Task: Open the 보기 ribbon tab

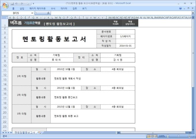Action: [84, 8]
